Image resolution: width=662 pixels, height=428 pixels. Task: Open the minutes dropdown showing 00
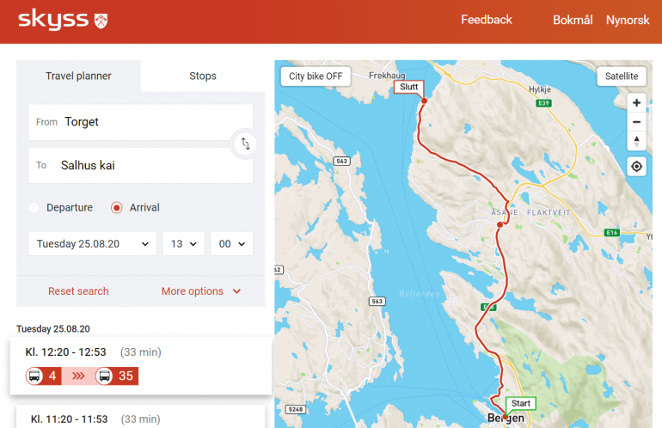coord(232,244)
